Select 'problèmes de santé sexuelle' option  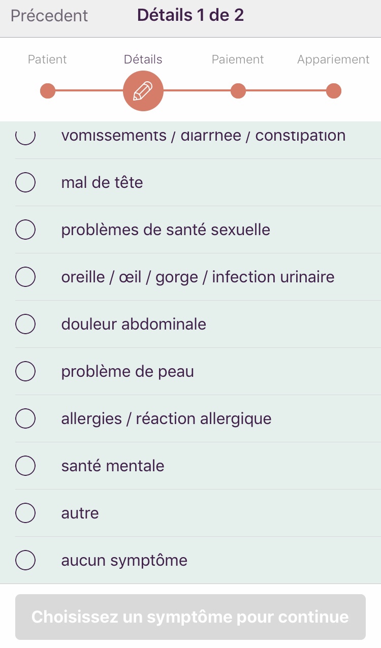25,230
